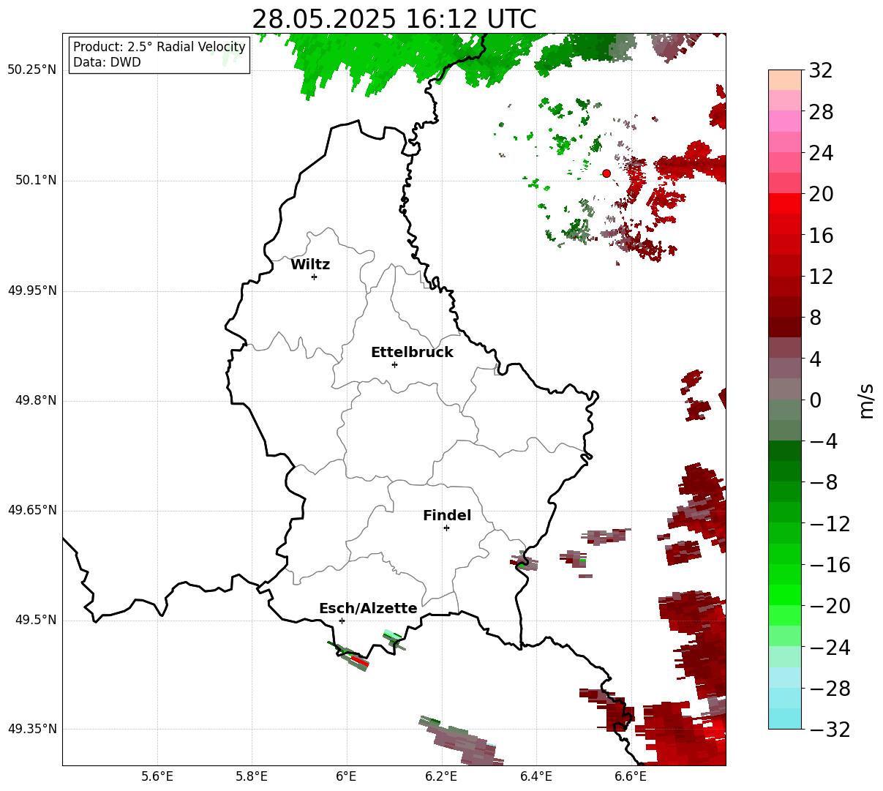Click the colorbar tick label 8
Screen dimensions: 883x791
tap(815, 318)
